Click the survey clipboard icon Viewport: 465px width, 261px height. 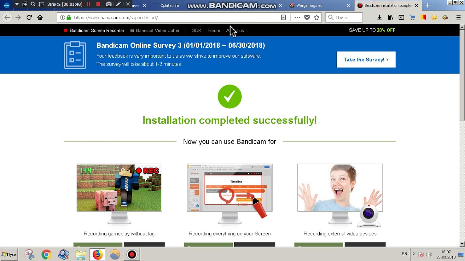(75, 55)
